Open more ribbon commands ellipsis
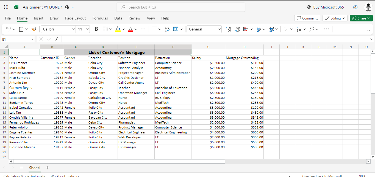Screen dimensions: 375x179 point(326,29)
